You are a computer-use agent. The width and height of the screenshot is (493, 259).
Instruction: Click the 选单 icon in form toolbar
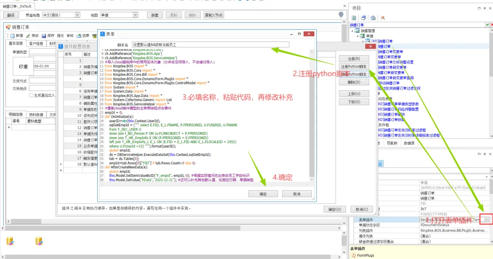pos(79,36)
